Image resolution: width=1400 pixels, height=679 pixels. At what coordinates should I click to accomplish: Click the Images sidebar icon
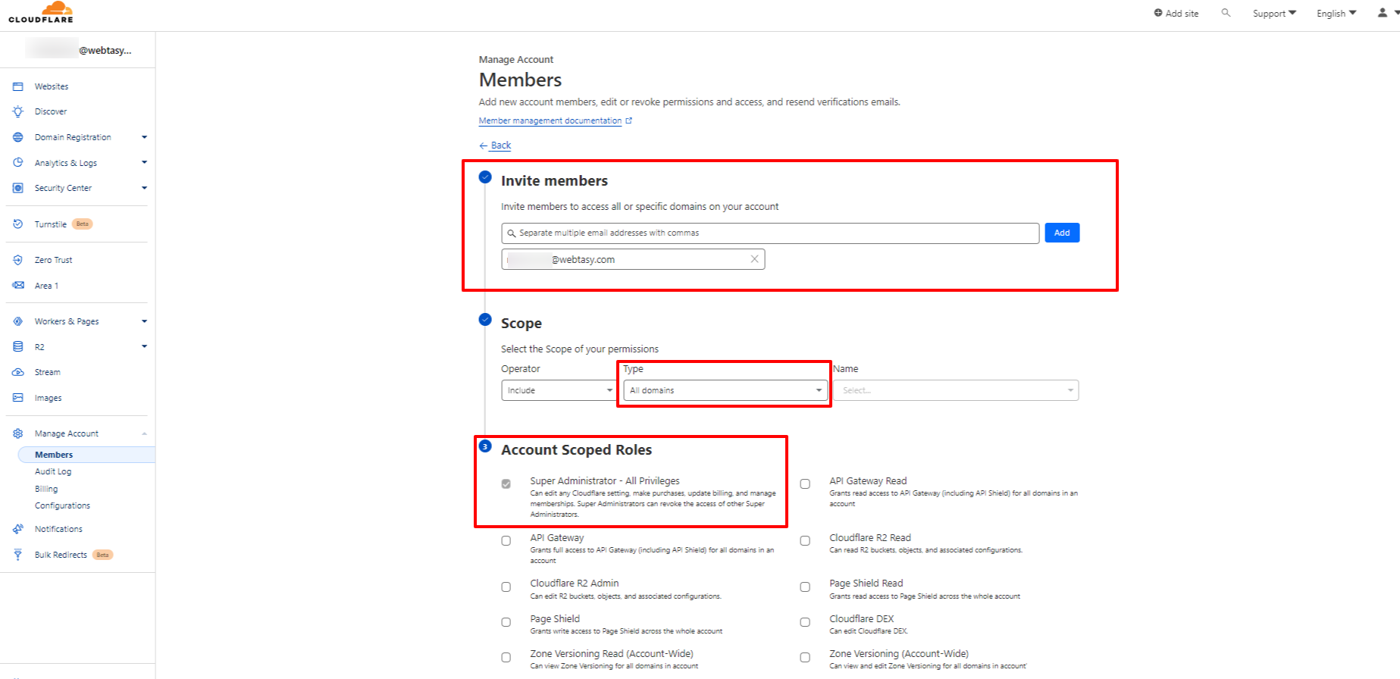pos(18,397)
